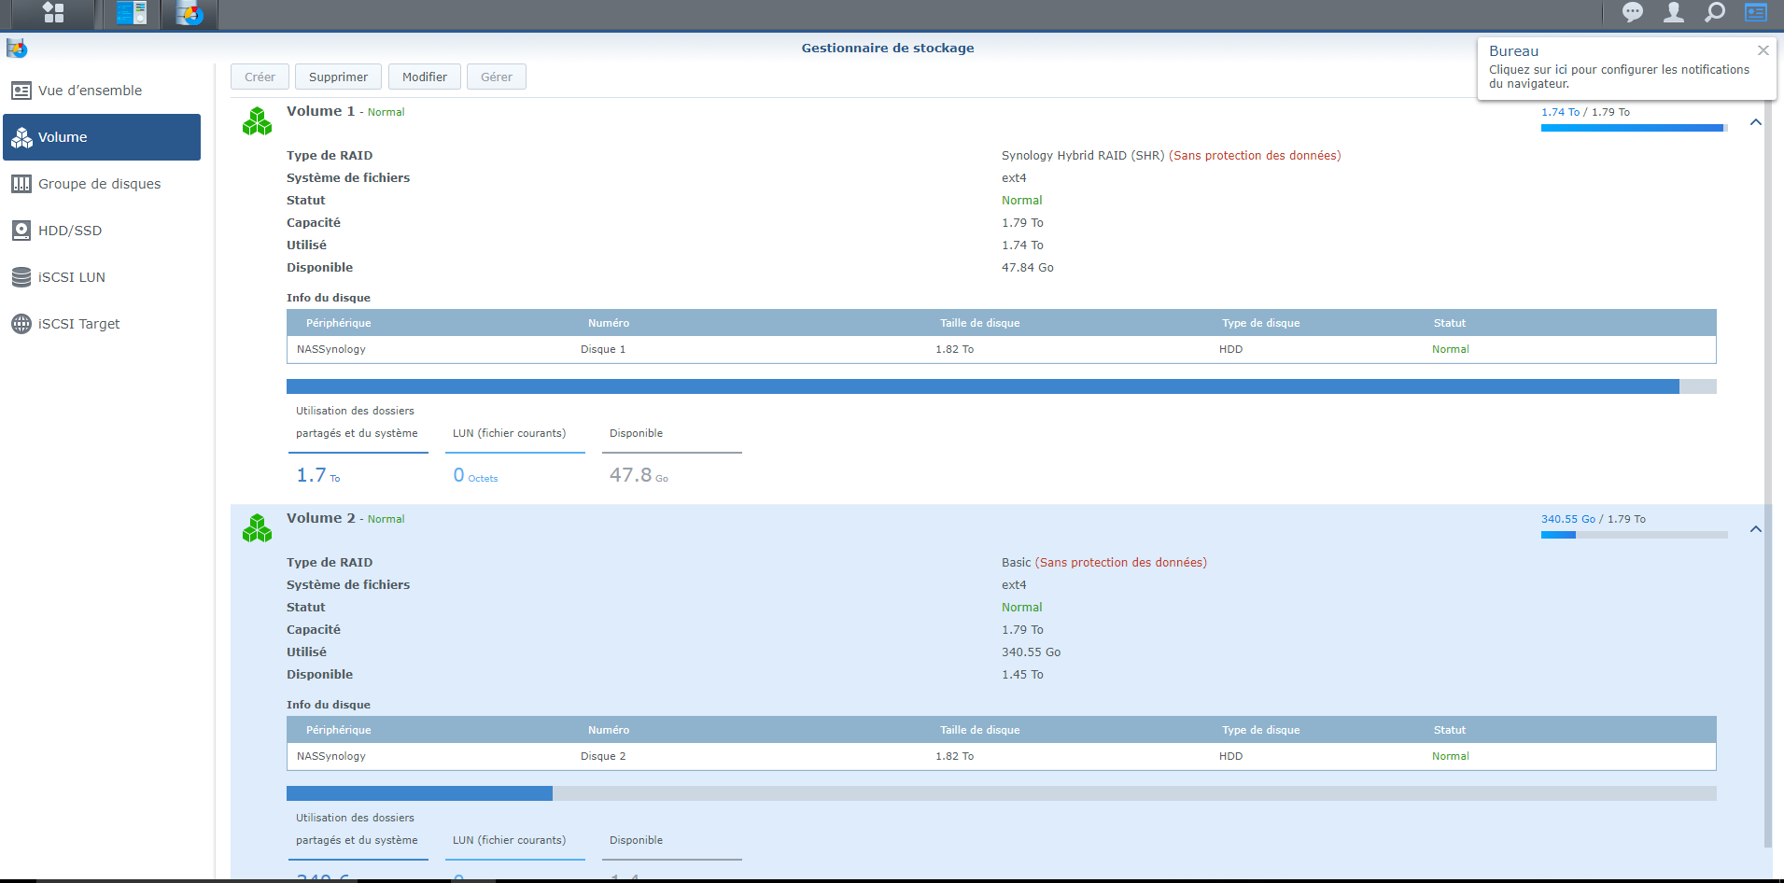Go to HDD/SSD section

pyautogui.click(x=70, y=231)
